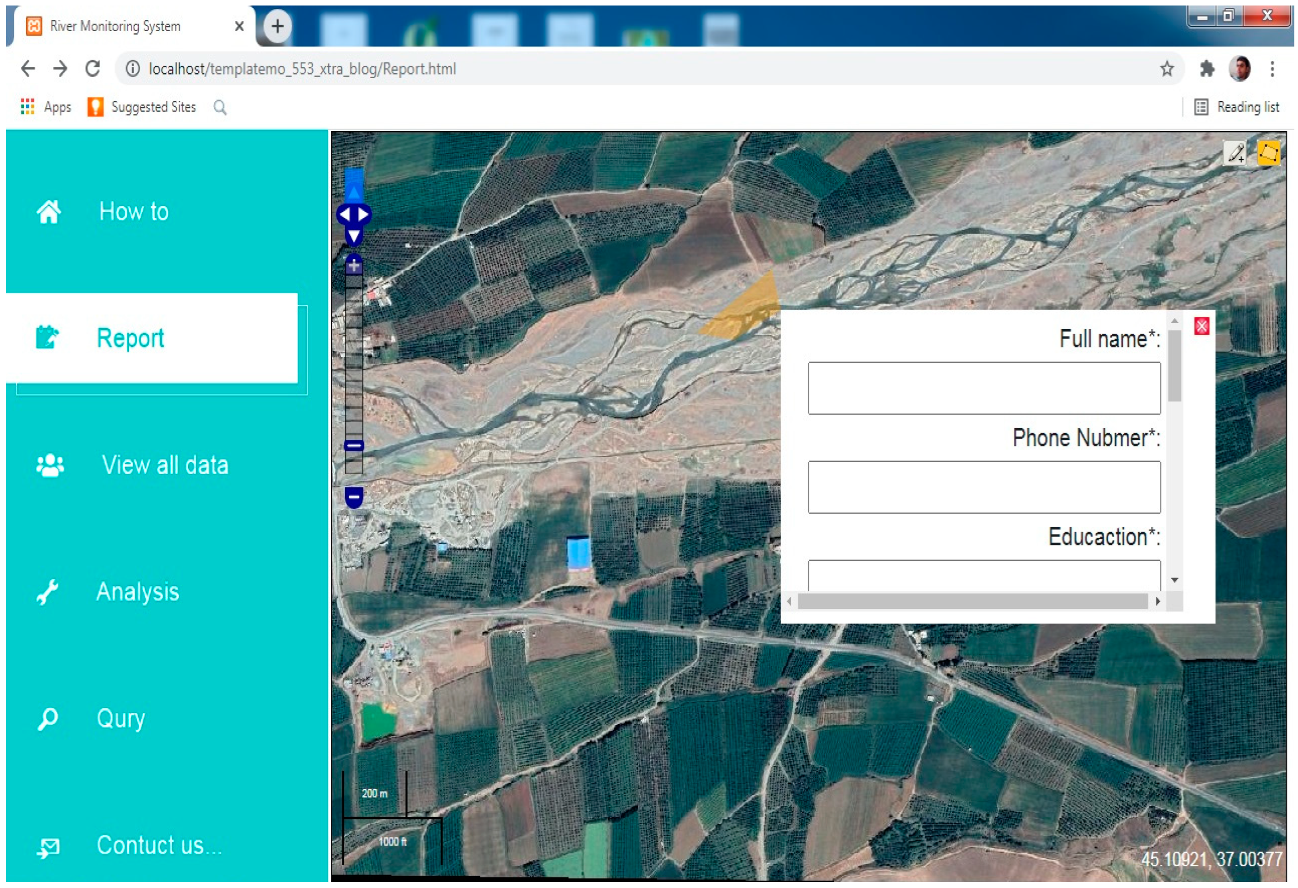Close the report form popup
This screenshot has width=1298, height=888.
pyautogui.click(x=1201, y=327)
